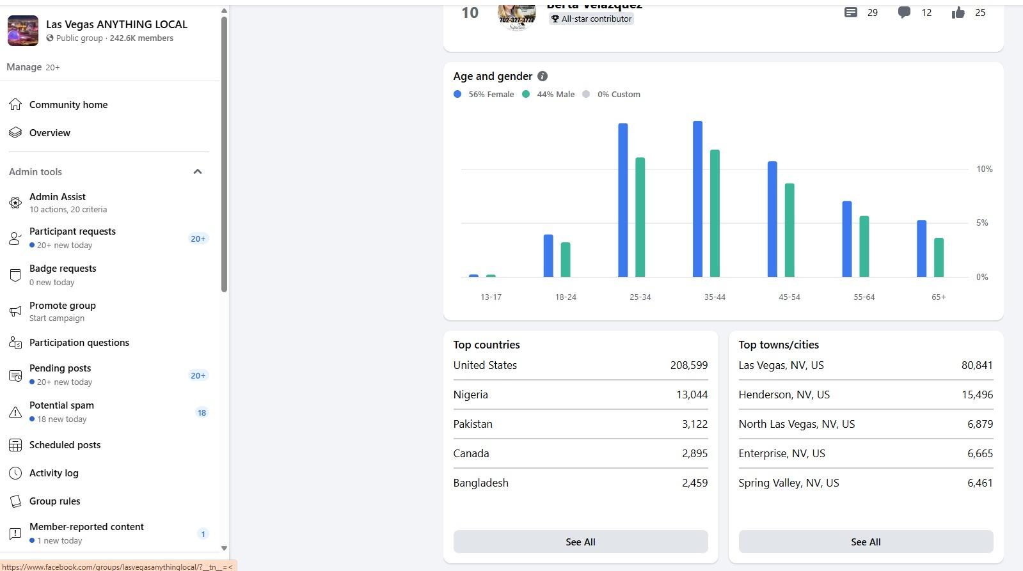
Task: Click the Potential spam warning triangle icon
Action: pyautogui.click(x=15, y=412)
